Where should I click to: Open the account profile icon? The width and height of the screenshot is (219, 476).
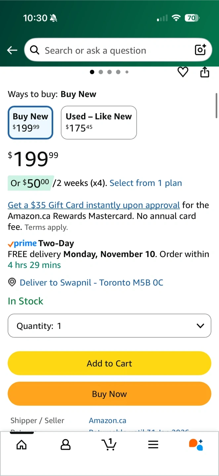66,445
